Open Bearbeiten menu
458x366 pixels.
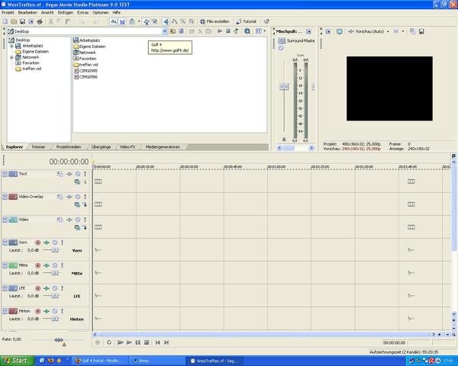[x=27, y=12]
